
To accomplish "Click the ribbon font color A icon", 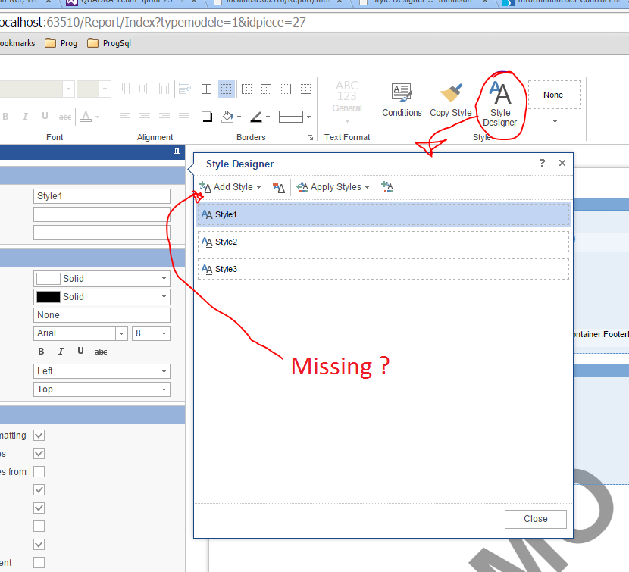I will pos(86,117).
